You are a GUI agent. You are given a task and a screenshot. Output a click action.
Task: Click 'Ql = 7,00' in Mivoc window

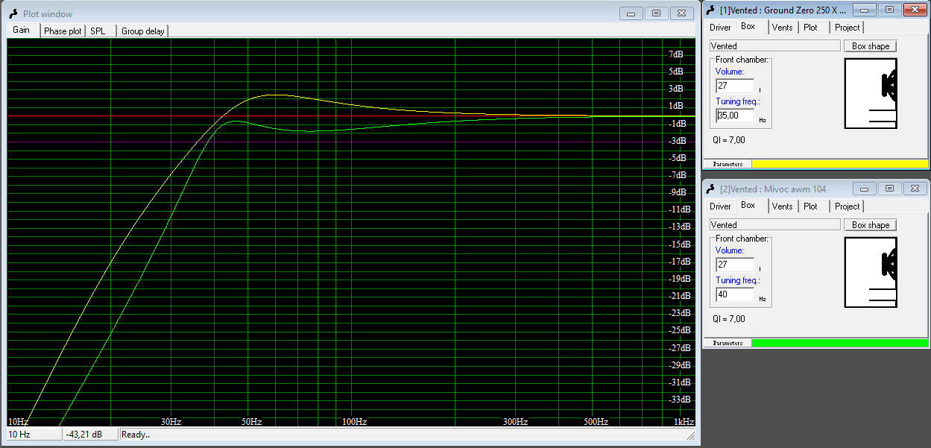tap(729, 319)
